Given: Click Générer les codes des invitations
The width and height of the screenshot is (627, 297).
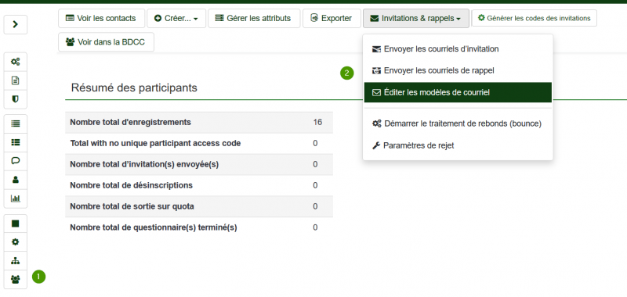Looking at the screenshot, I should click(x=535, y=18).
